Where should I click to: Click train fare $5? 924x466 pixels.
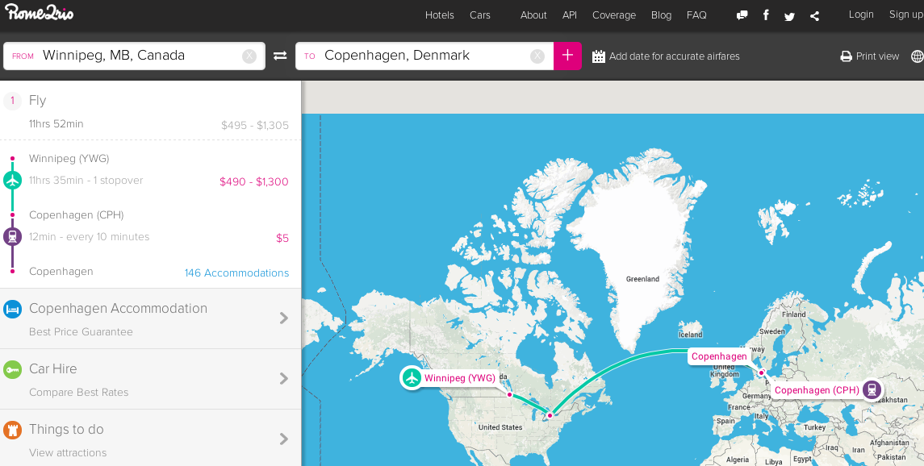pos(282,239)
